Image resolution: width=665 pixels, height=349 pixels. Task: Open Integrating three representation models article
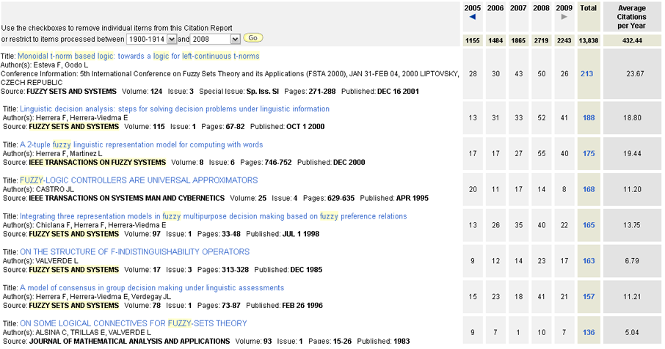pos(214,216)
